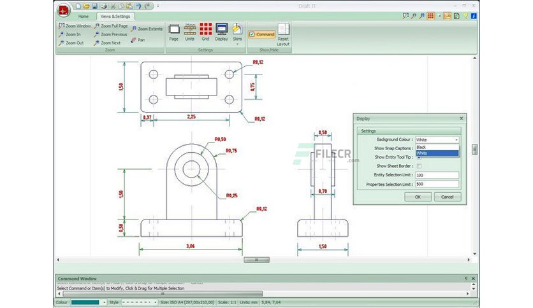This screenshot has height=308, width=533.
Task: Choose Zoom Full Page
Action: (111, 26)
